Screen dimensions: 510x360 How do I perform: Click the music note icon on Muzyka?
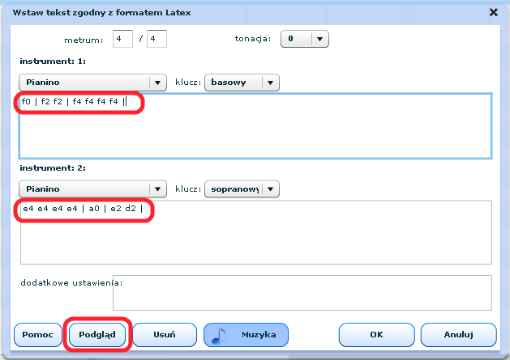click(x=217, y=335)
